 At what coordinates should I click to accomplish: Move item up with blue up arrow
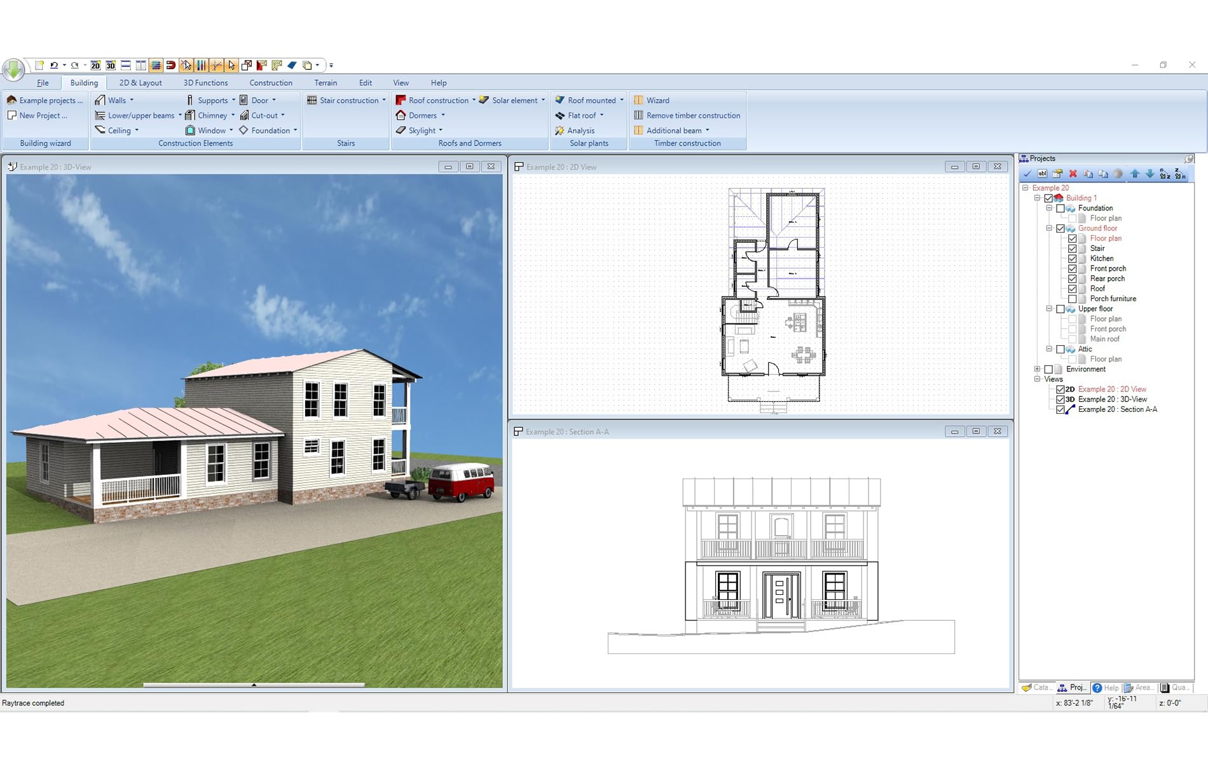(1135, 174)
